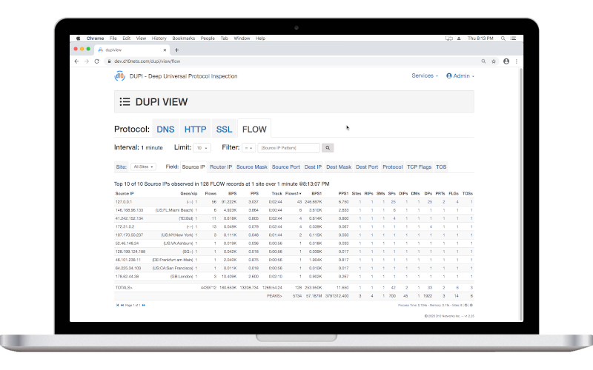Close the dupiview browser tab
Viewport: 593px width, 370px height.
click(x=165, y=50)
